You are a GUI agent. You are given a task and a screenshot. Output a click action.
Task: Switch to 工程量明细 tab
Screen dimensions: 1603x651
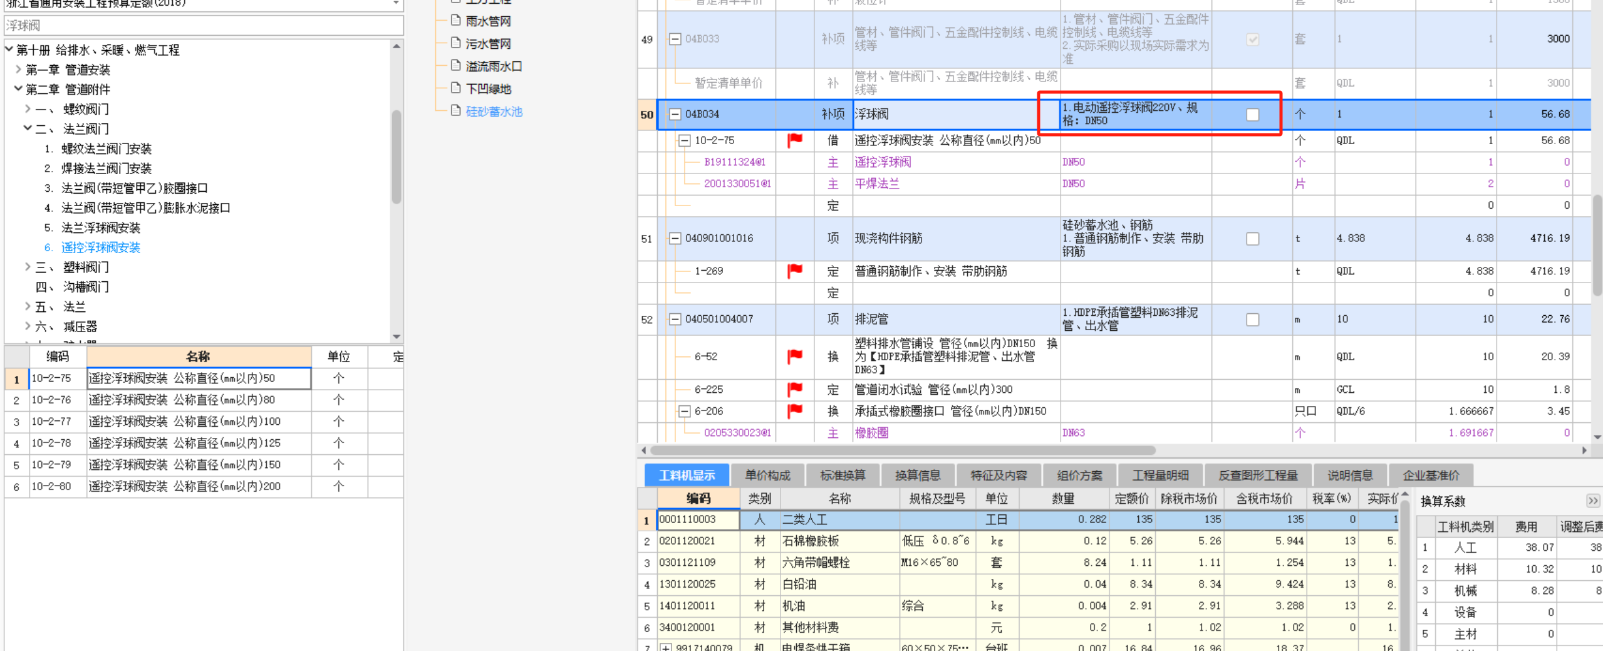[x=1160, y=475]
